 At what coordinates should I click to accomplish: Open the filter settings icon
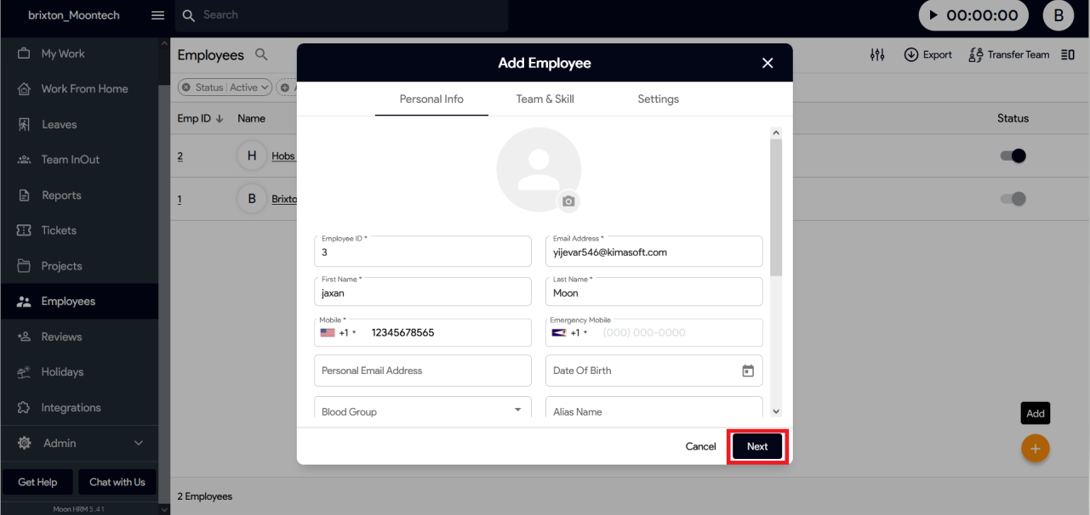point(877,54)
